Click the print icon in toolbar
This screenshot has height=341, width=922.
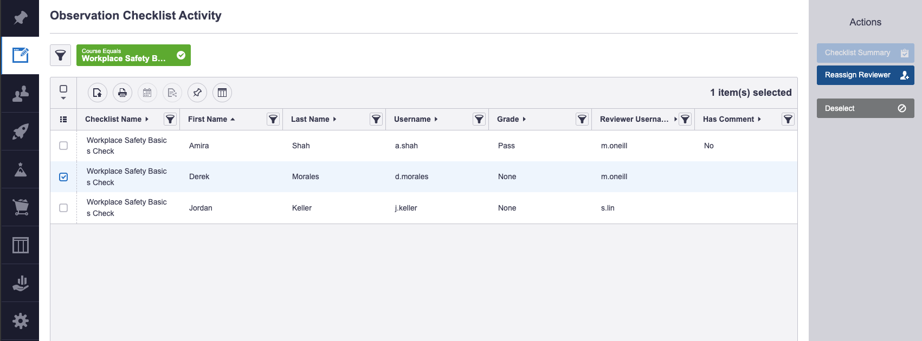pyautogui.click(x=122, y=93)
